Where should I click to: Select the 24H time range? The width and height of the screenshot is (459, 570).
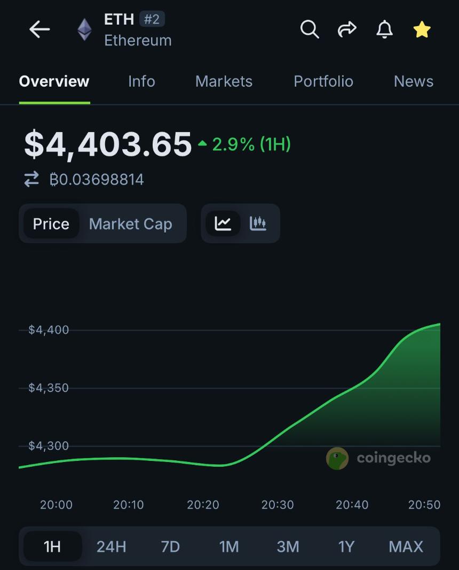tap(111, 547)
